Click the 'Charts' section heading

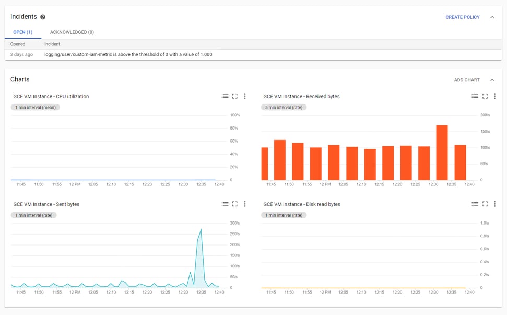click(20, 79)
